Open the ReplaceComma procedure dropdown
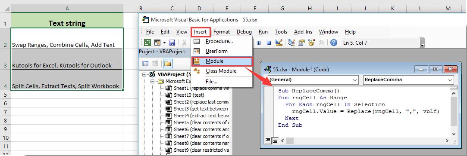 (450, 80)
